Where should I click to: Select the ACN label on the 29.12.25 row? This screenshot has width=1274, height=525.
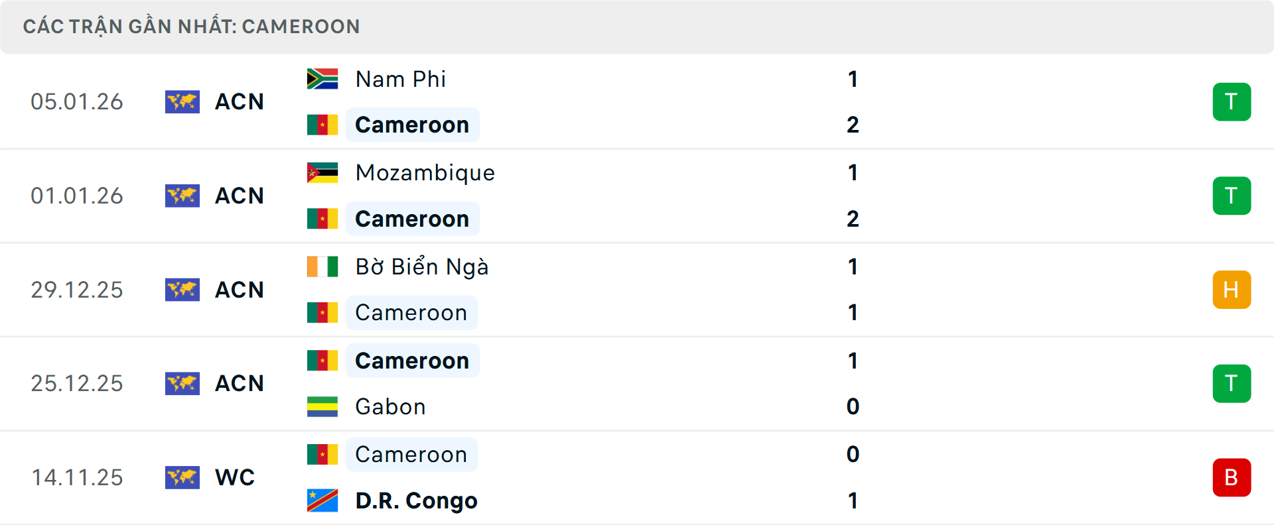239,289
